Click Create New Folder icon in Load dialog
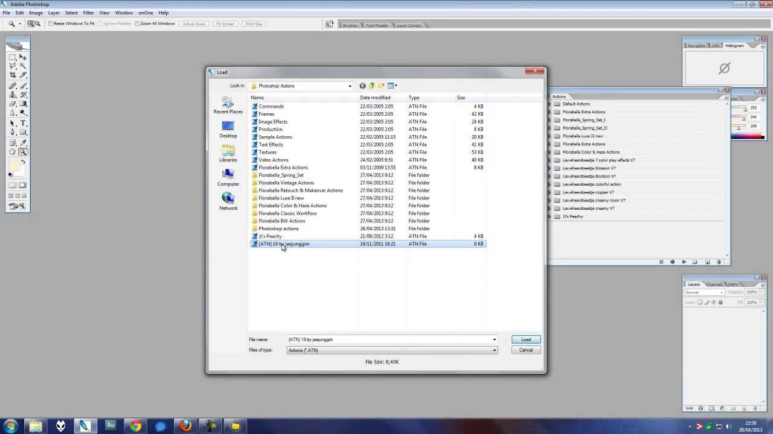The width and height of the screenshot is (773, 434). [x=381, y=86]
